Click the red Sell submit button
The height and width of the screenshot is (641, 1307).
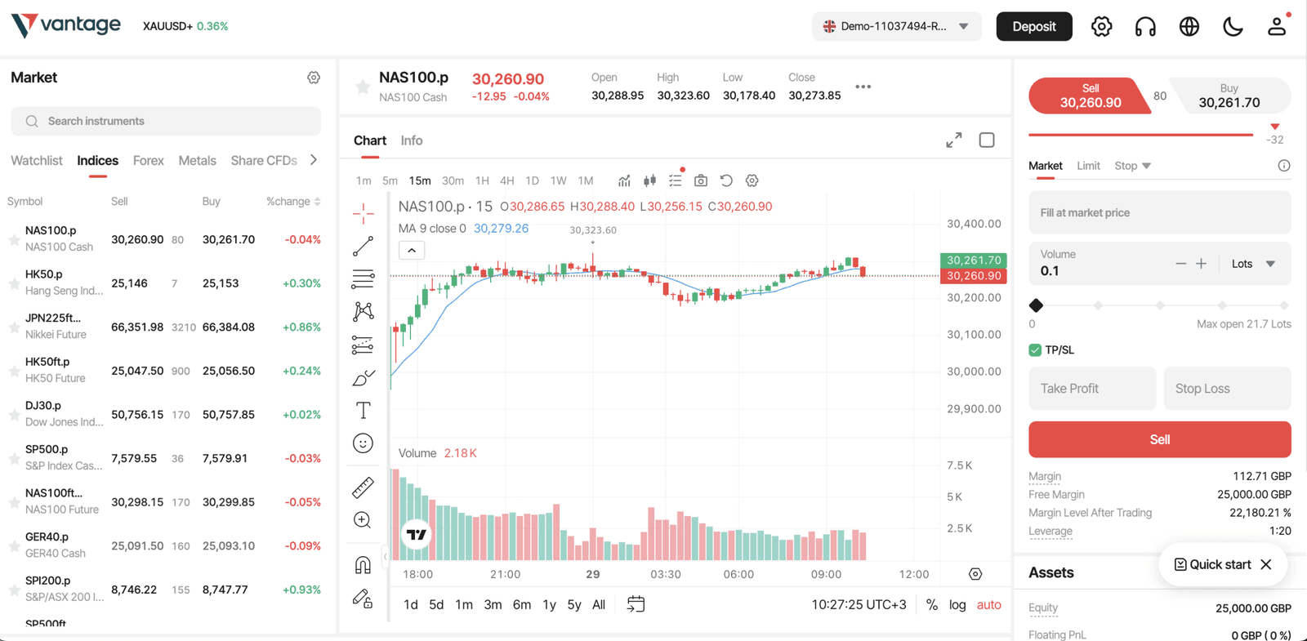(x=1159, y=439)
